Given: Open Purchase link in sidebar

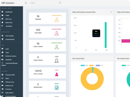Looking at the screenshot, I should (8, 89).
